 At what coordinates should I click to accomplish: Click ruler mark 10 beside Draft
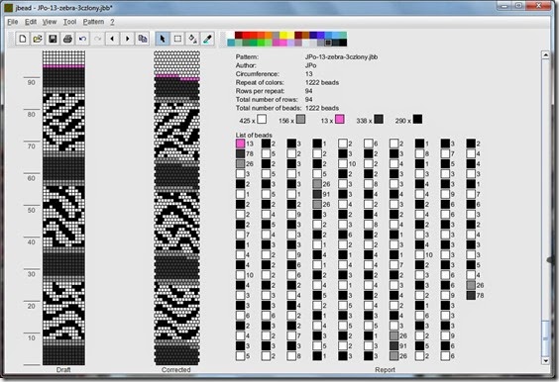[x=32, y=337]
